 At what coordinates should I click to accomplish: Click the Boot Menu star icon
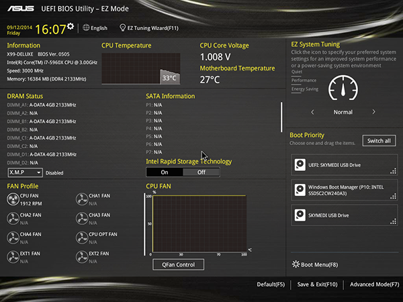296,264
